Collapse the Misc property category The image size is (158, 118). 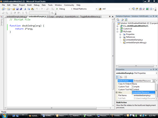point(117,93)
